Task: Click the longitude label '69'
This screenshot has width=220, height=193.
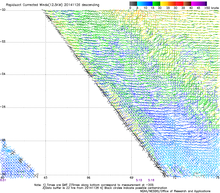Action: (131, 178)
